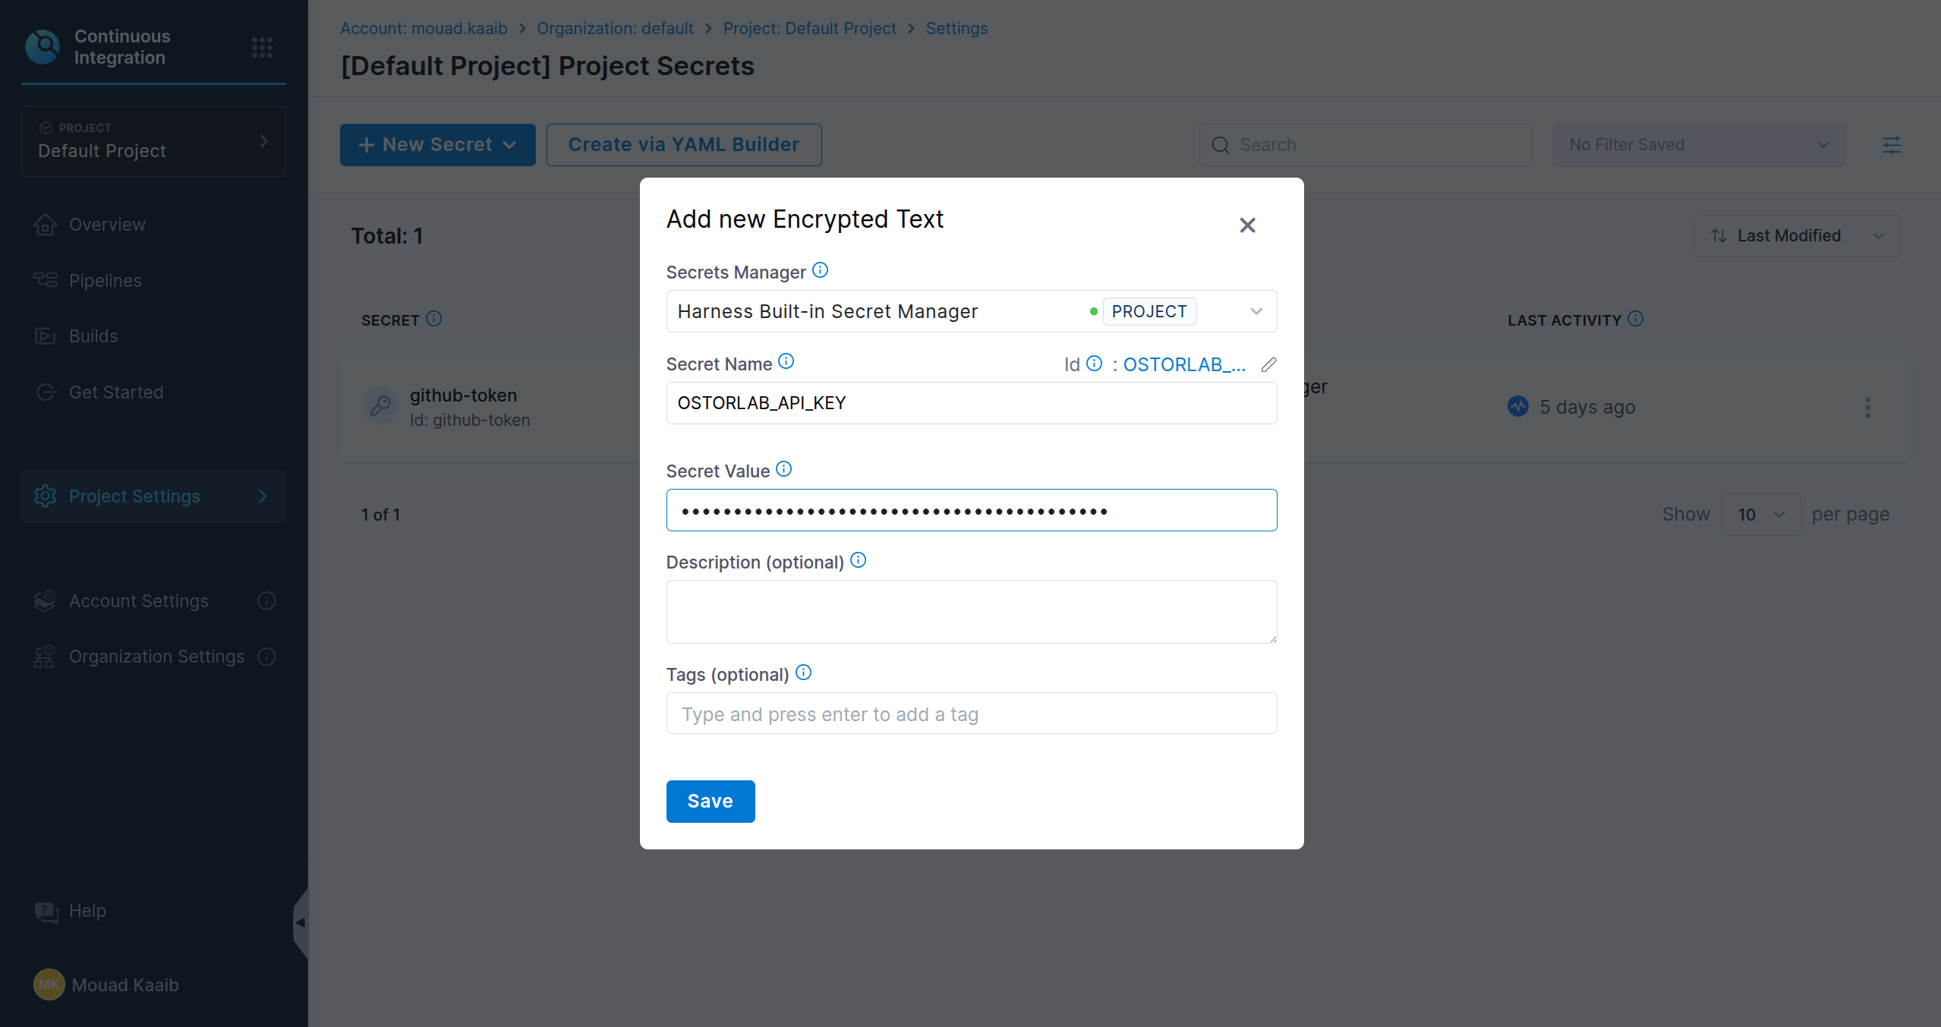
Task: Click the Continuous Integration logo
Action: 43,46
